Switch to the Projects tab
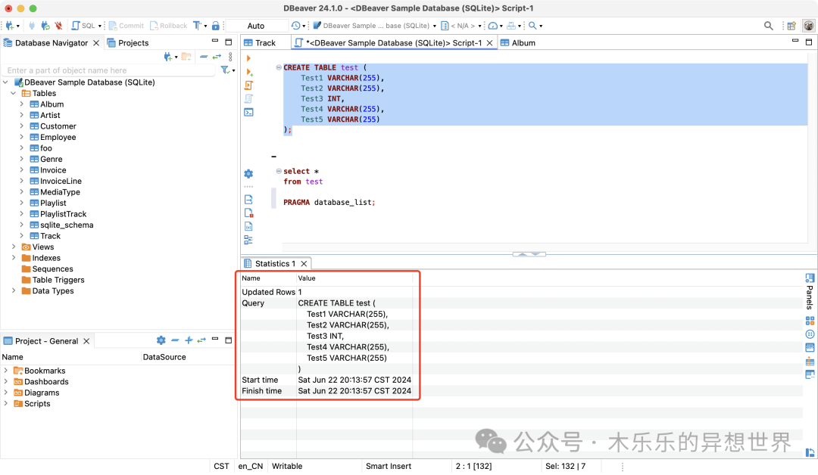 pos(128,42)
